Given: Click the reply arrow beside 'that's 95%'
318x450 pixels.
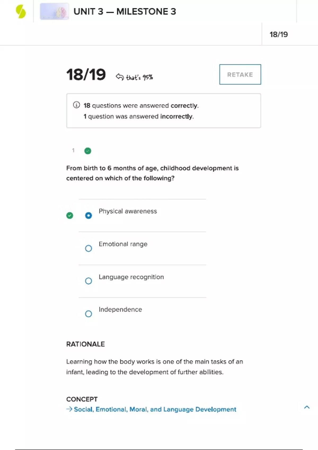Looking at the screenshot, I should 120,77.
